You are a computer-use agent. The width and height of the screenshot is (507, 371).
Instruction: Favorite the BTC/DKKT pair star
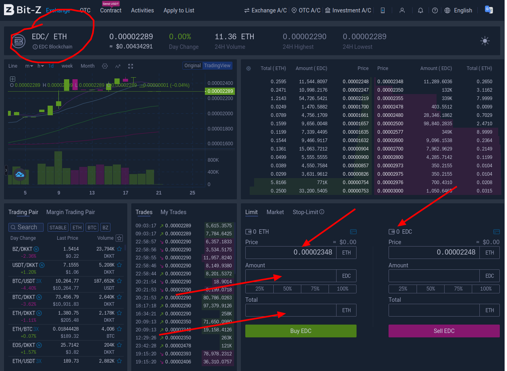pos(119,297)
